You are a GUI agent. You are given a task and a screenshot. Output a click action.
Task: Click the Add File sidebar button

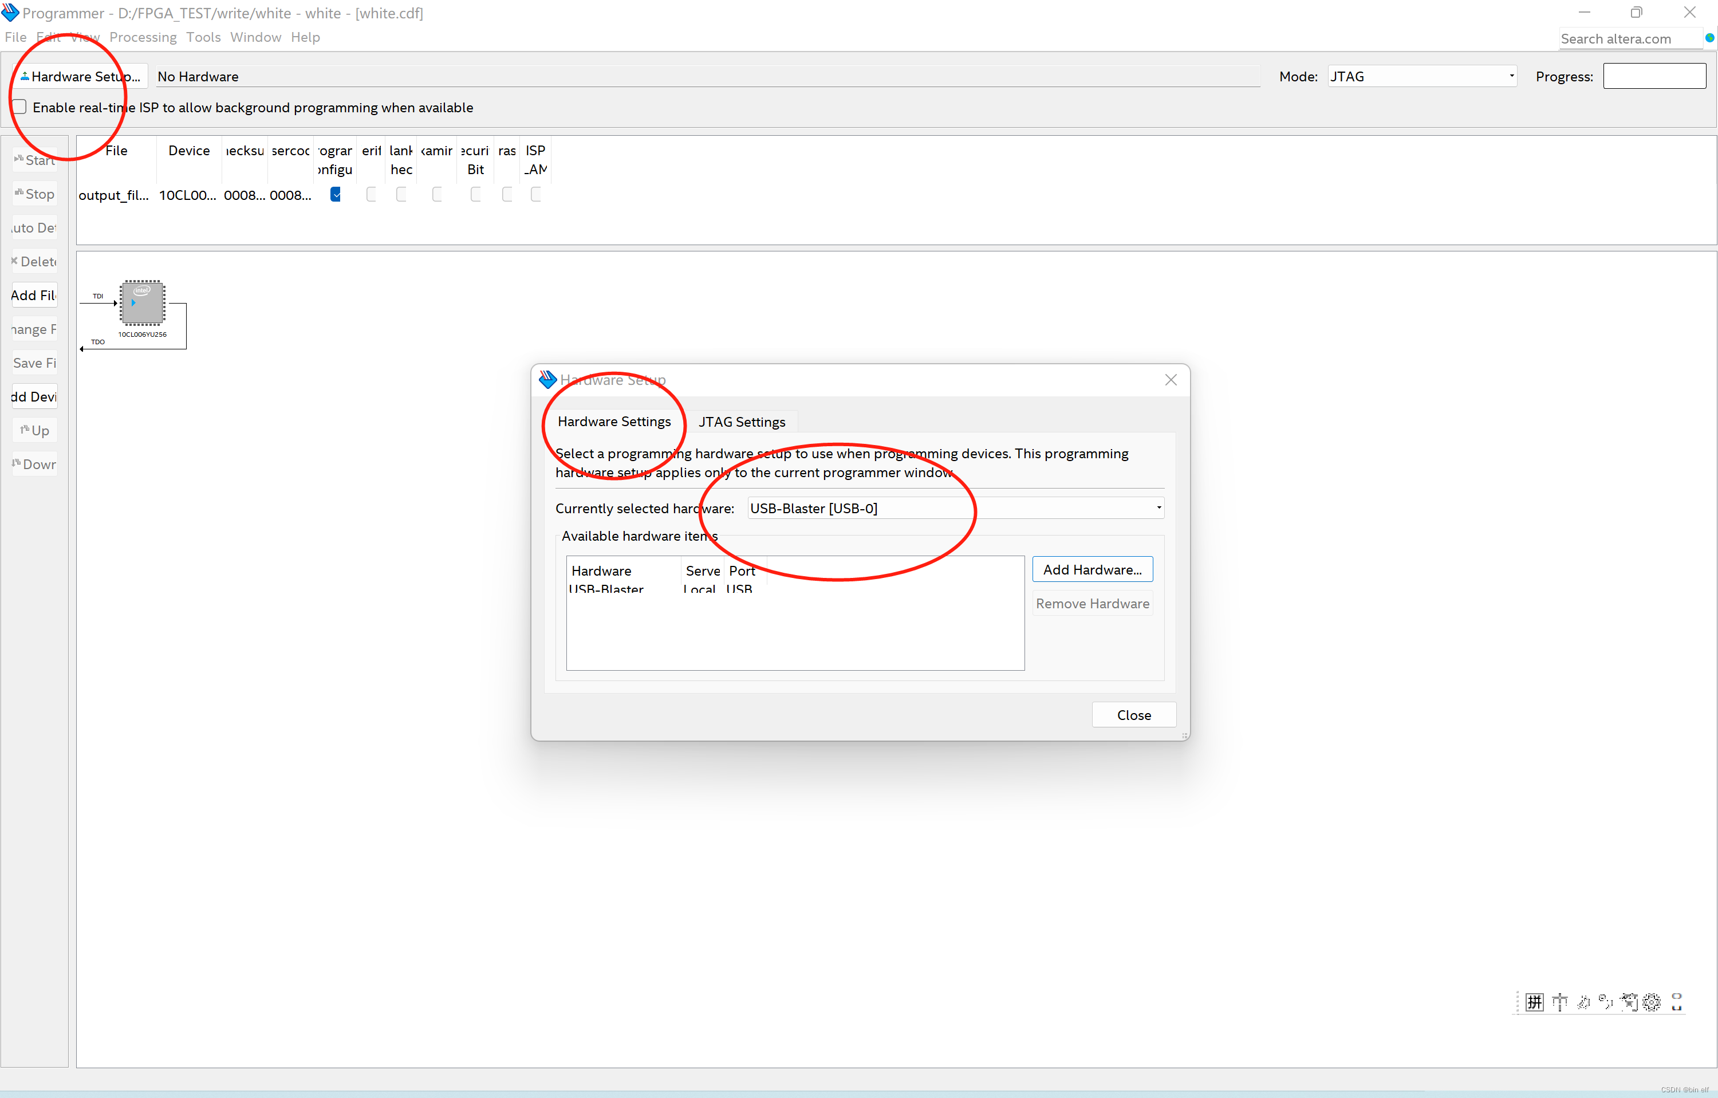pos(35,296)
